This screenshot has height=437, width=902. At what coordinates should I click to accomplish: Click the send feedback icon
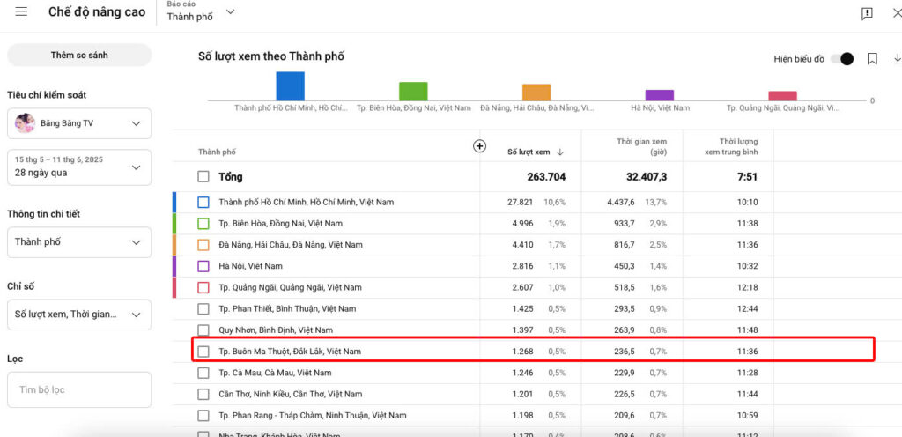pyautogui.click(x=867, y=13)
